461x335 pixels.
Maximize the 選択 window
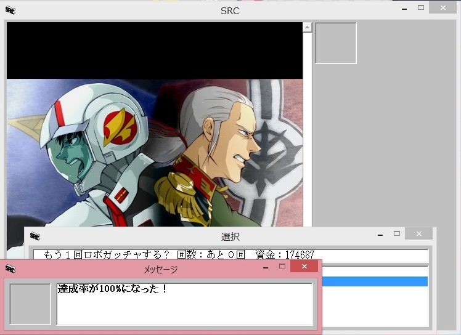point(397,233)
